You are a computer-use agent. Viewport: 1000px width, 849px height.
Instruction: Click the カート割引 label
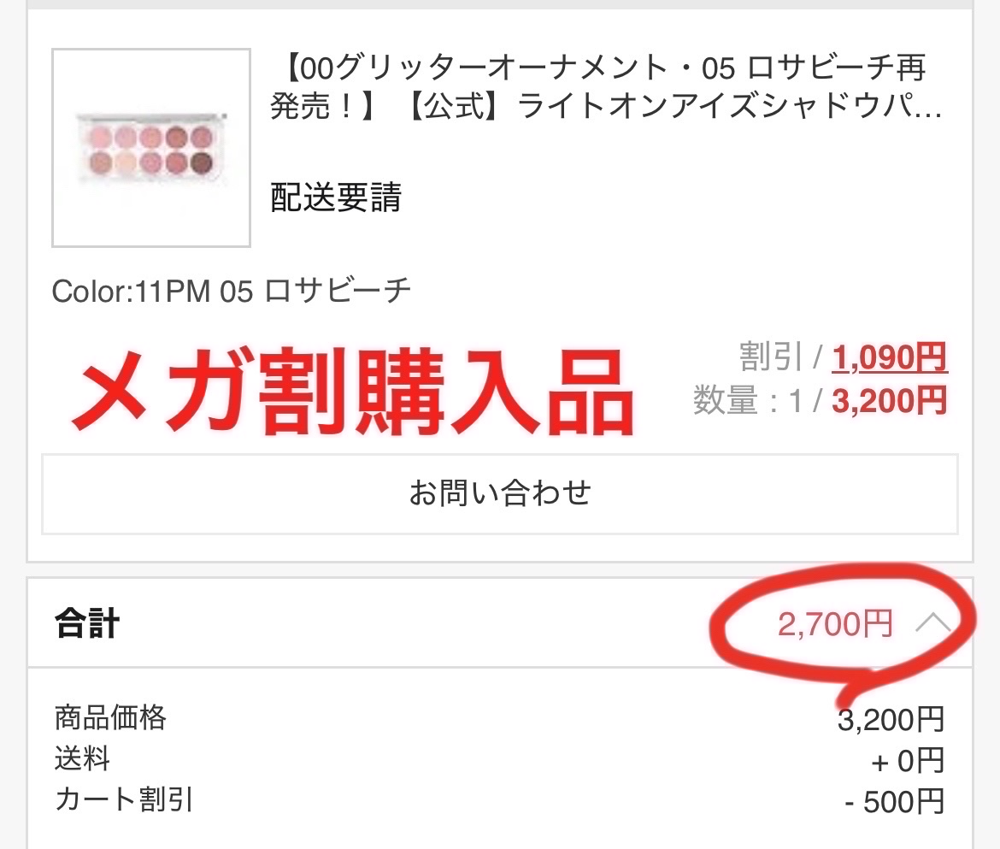pos(124,800)
